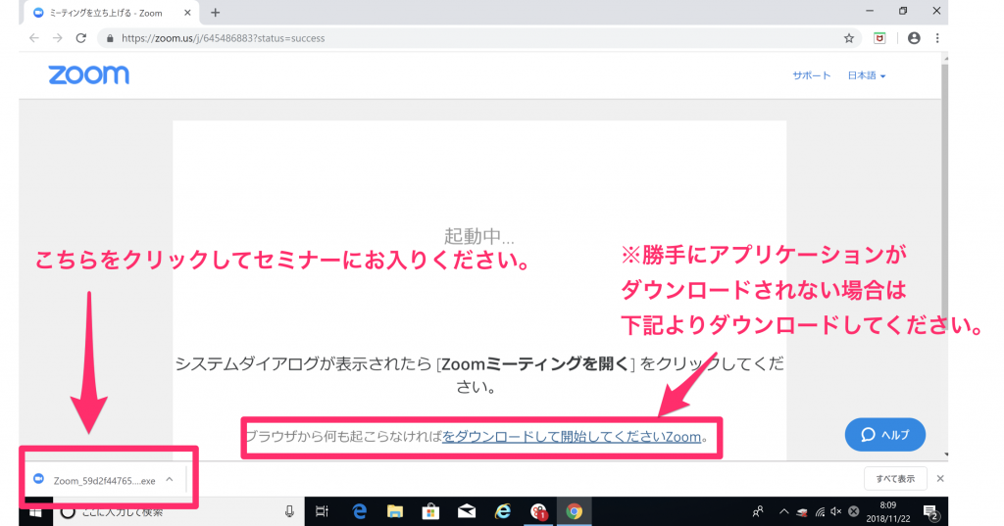Open the Action Center notifications icon
This screenshot has width=1004, height=526.
pyautogui.click(x=931, y=512)
